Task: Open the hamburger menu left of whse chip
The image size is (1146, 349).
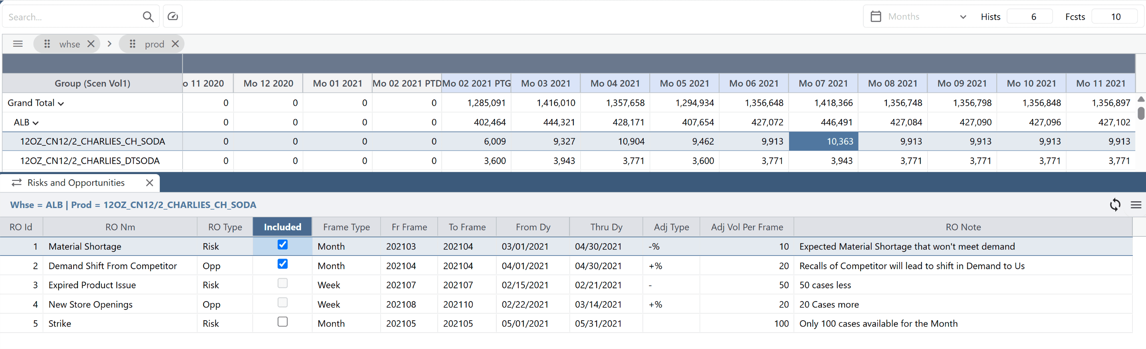Action: (x=18, y=44)
